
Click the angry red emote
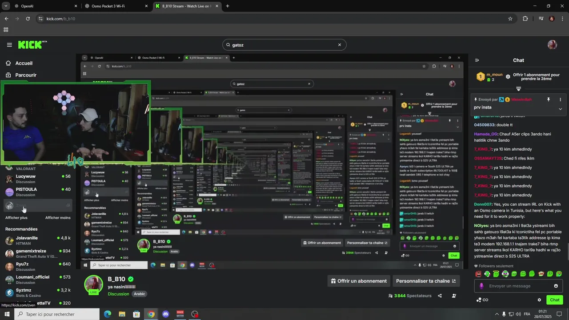coord(478,274)
